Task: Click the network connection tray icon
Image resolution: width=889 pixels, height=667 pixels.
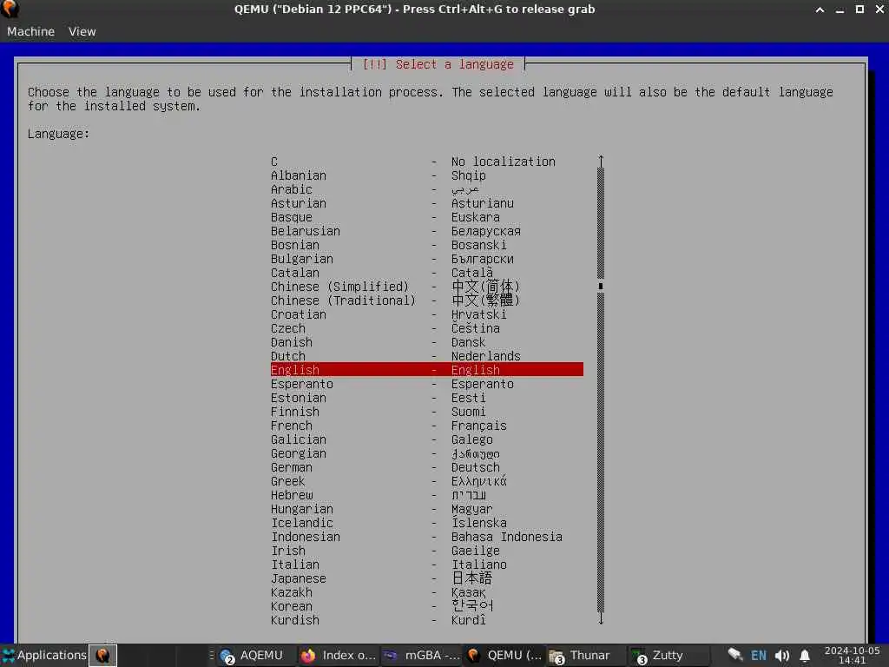Action: coord(734,655)
